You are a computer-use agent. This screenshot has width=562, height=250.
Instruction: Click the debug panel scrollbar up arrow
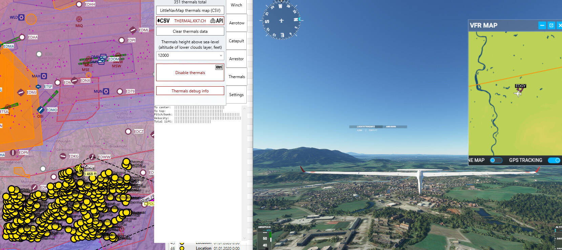click(244, 108)
